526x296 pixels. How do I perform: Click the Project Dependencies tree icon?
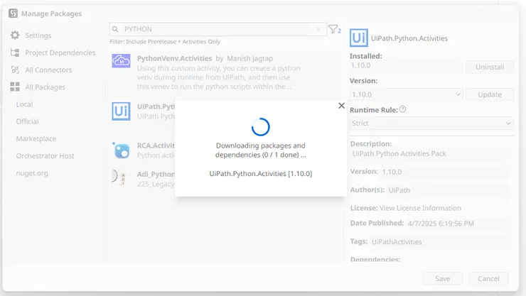tap(15, 53)
